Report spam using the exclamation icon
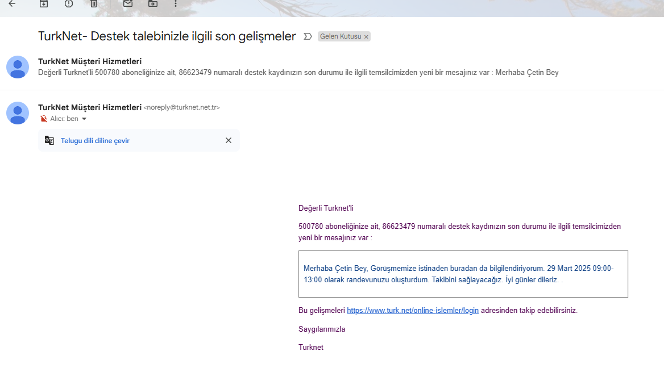 click(69, 4)
